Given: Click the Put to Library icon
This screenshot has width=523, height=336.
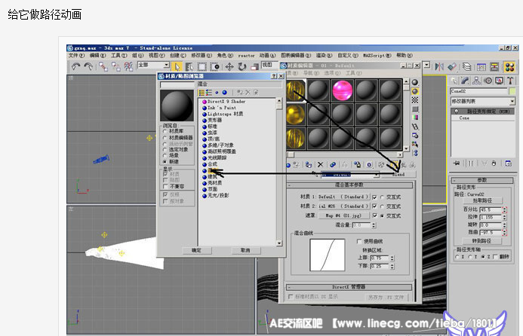Looking at the screenshot, I should pos(357,164).
